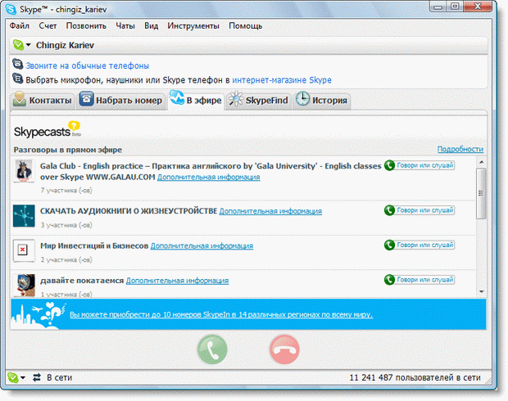Click the Skype logo in title bar
This screenshot has height=401, width=508.
(x=11, y=9)
